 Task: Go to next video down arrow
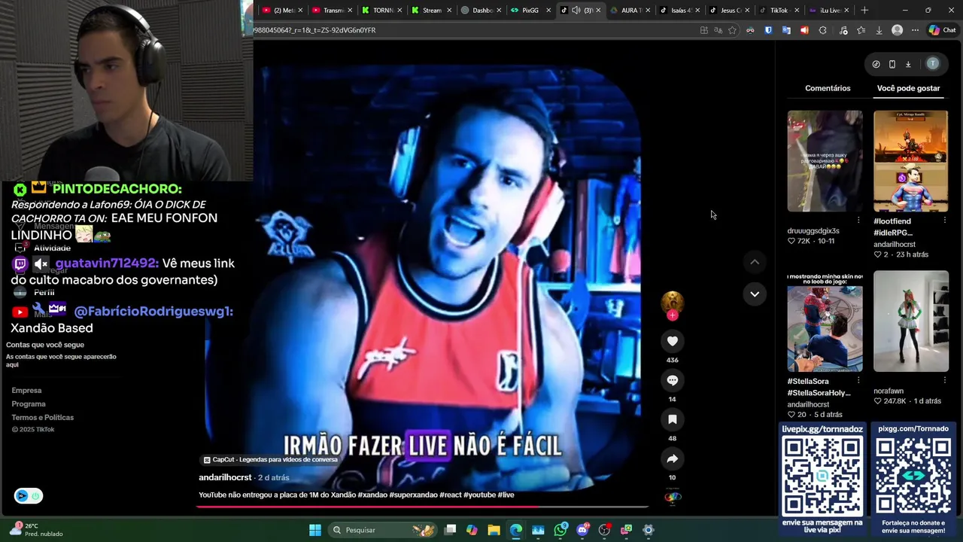point(755,294)
